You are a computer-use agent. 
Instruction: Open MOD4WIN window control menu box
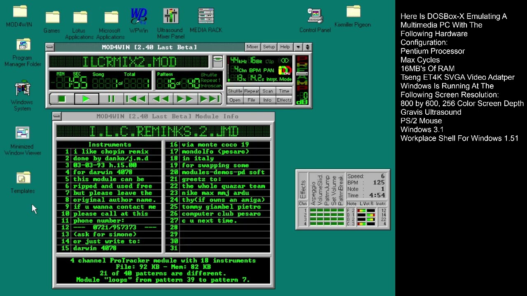[49, 47]
